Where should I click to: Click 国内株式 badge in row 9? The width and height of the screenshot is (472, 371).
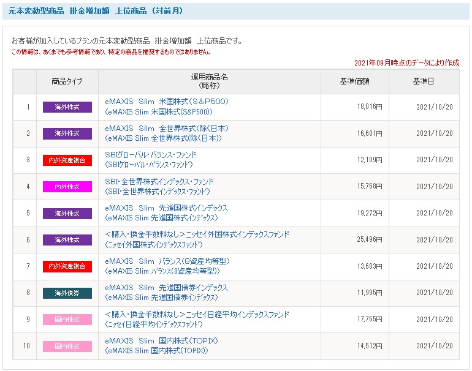pyautogui.click(x=67, y=320)
